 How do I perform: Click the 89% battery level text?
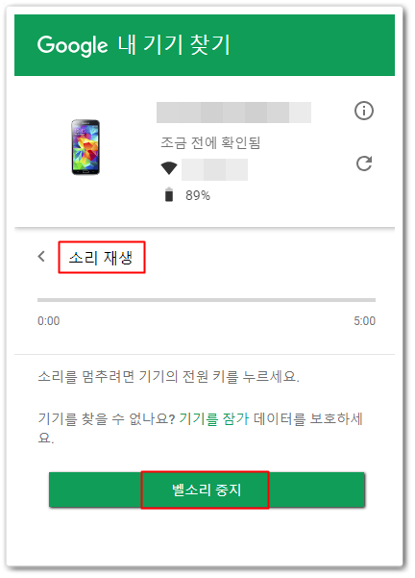pos(198,195)
